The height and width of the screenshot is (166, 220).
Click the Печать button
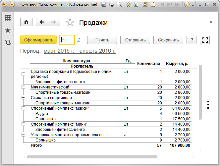pos(102,40)
